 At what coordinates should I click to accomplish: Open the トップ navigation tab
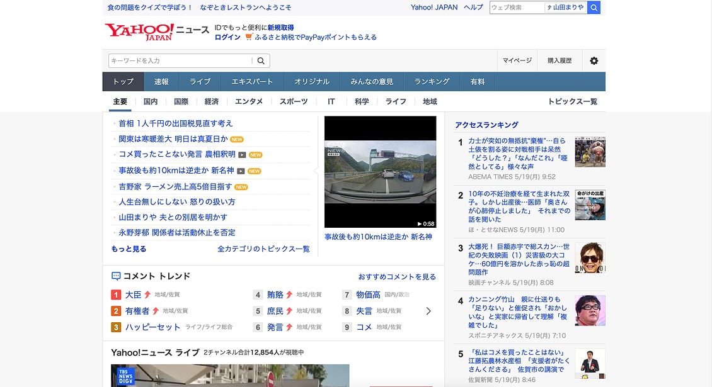click(x=123, y=82)
